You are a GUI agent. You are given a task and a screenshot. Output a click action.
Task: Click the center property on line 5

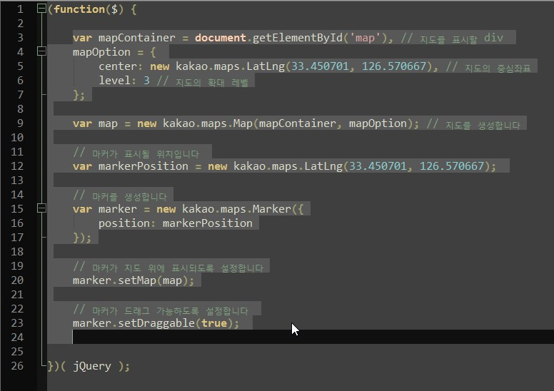[x=117, y=66]
